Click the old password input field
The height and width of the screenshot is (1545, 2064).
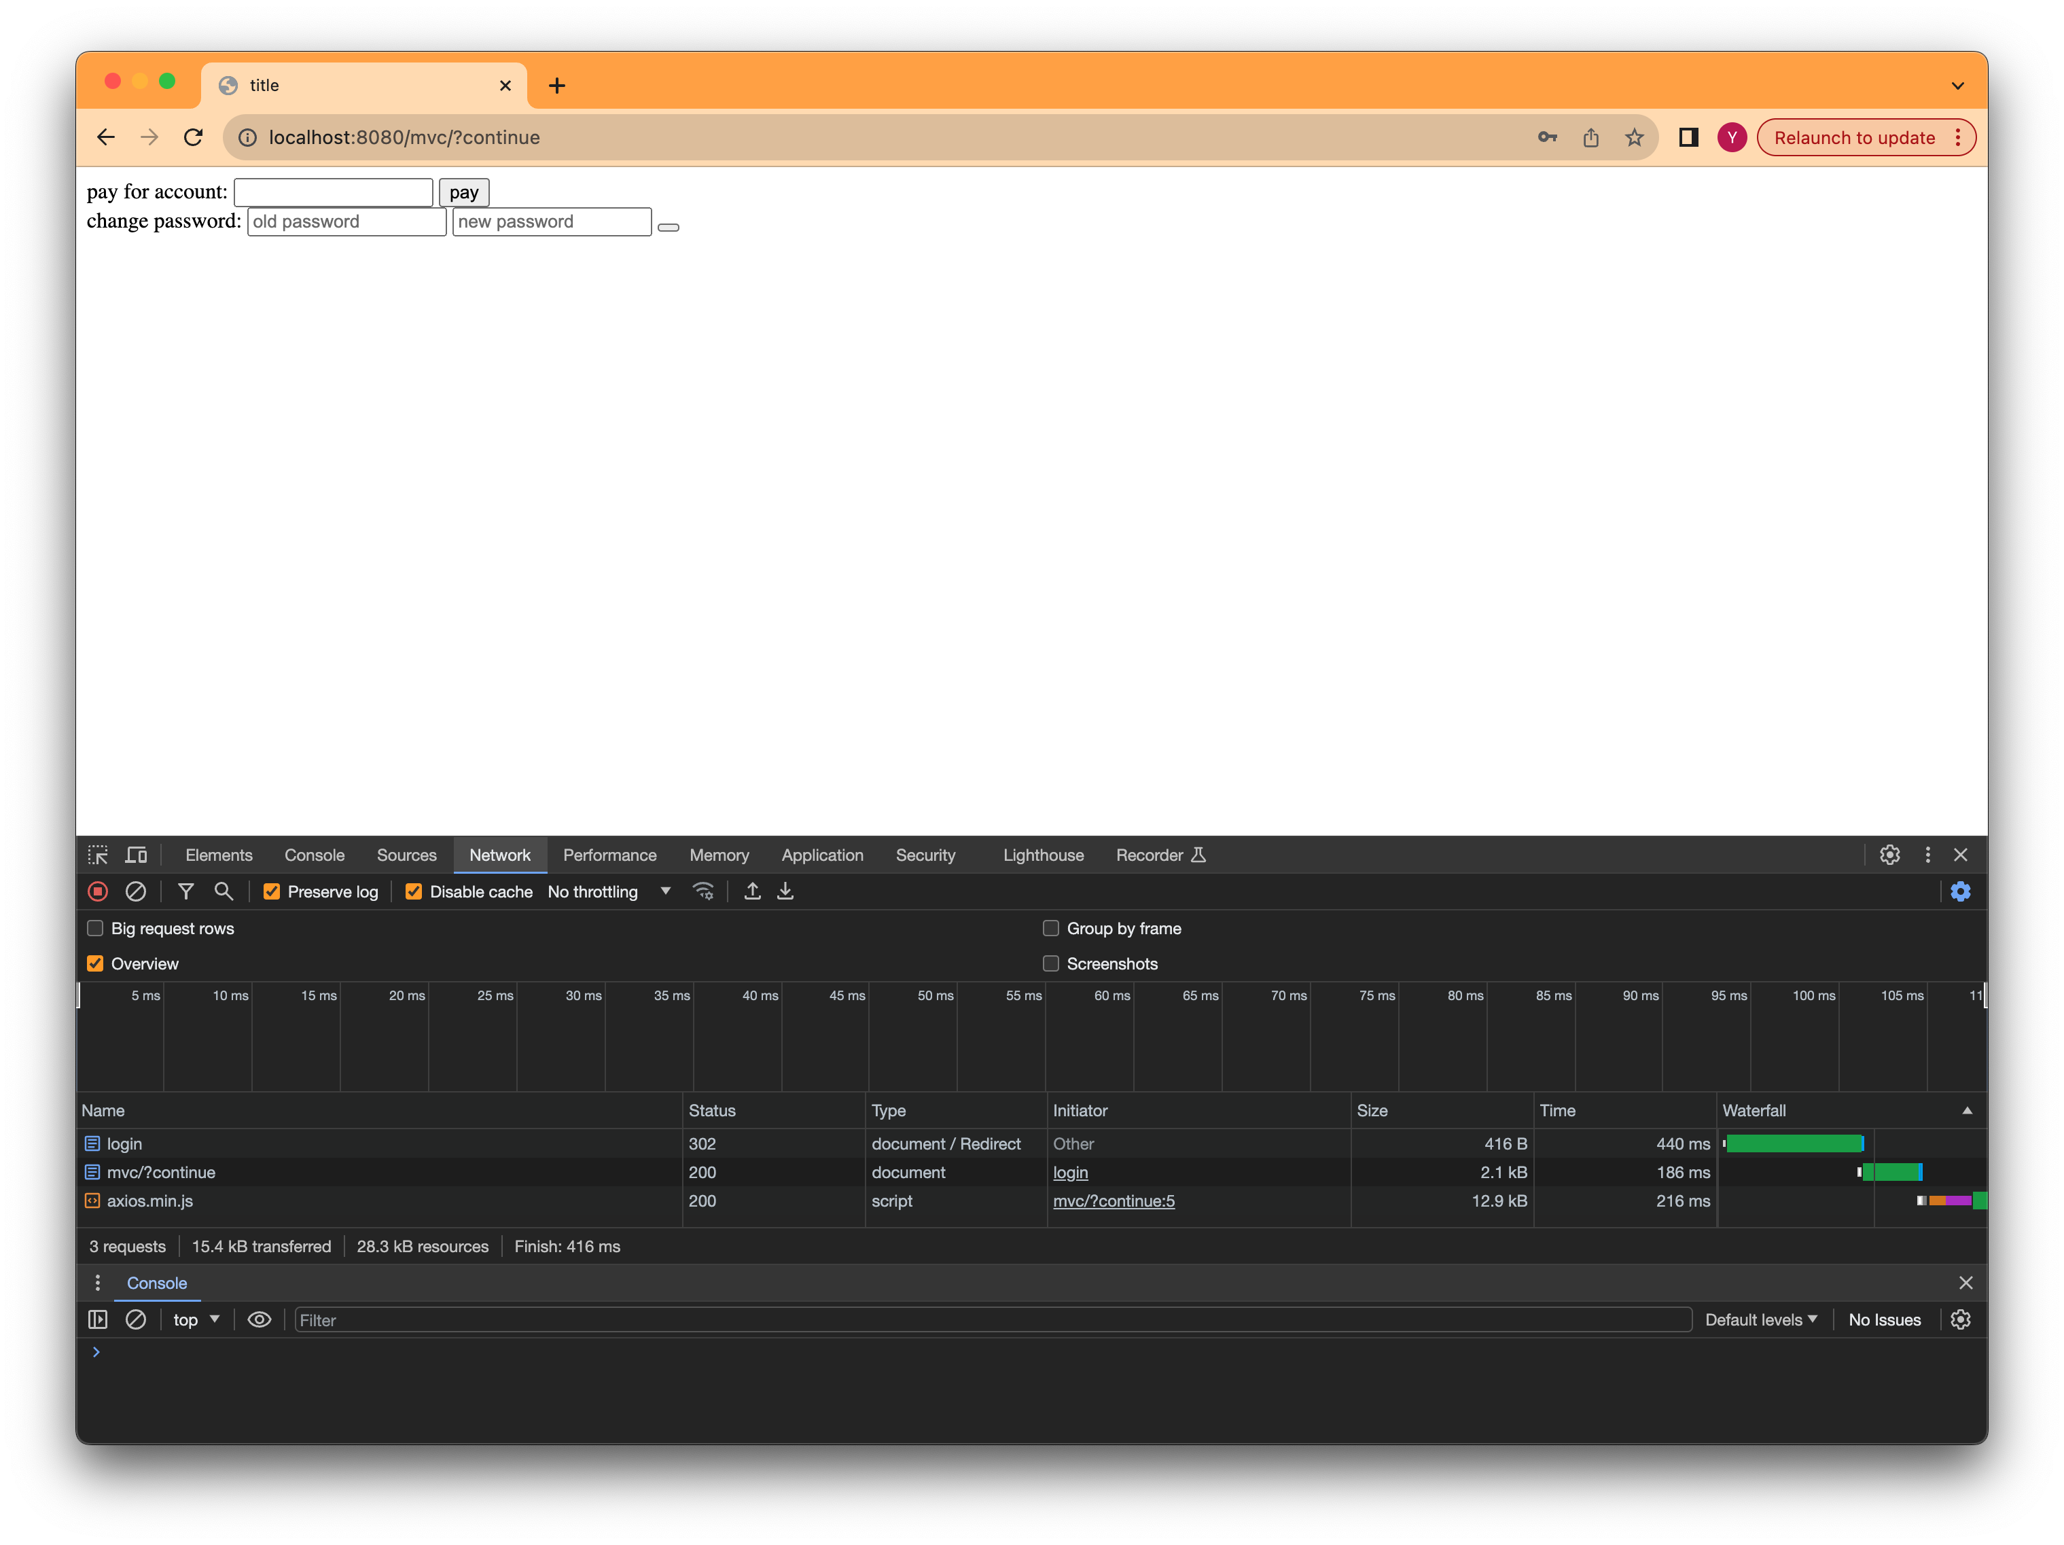[346, 221]
